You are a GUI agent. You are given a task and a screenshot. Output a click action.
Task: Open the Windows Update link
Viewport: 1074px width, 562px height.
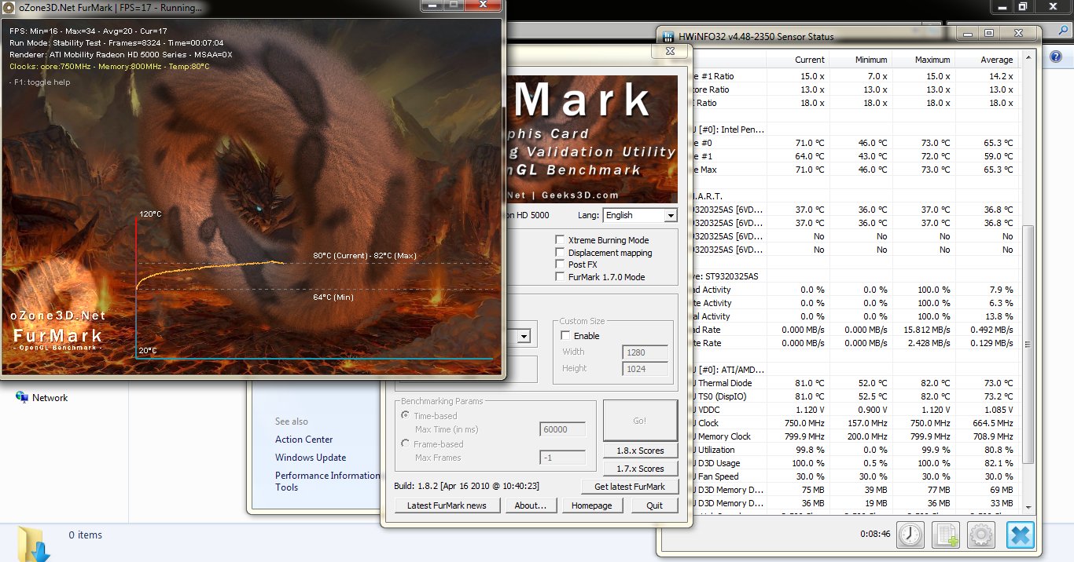(310, 458)
